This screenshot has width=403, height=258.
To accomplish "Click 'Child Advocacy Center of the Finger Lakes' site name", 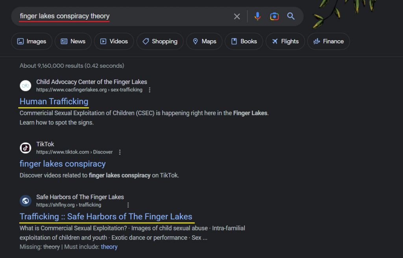I will (x=91, y=82).
